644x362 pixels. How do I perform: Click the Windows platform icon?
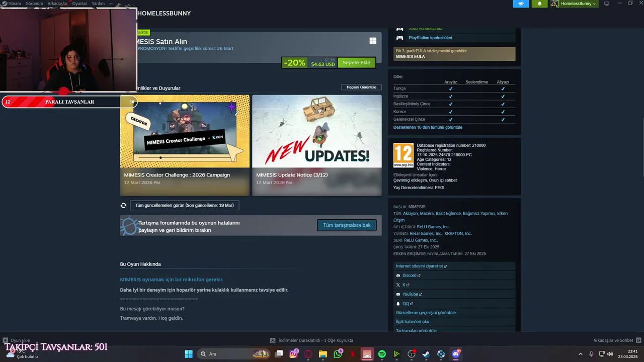pyautogui.click(x=373, y=41)
